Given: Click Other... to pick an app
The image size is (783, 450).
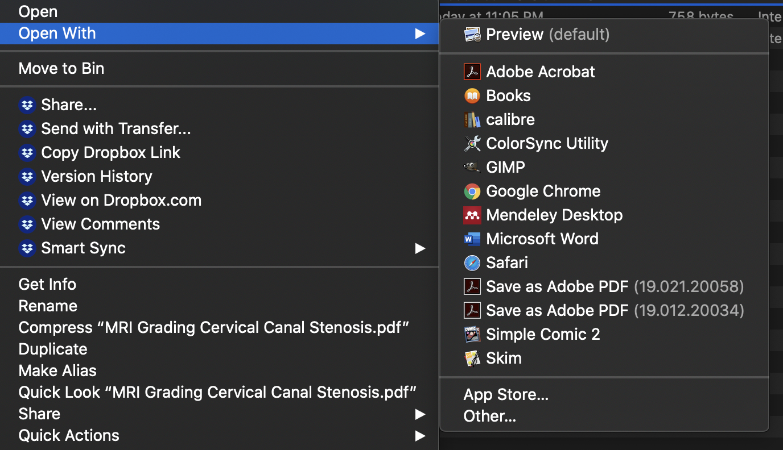Looking at the screenshot, I should pos(490,416).
